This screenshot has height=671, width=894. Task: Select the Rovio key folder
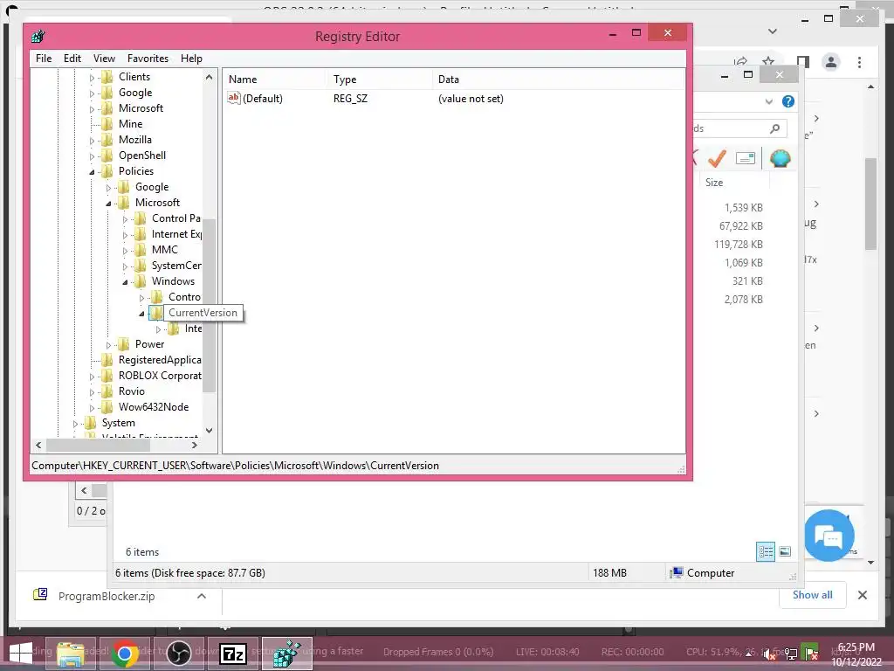[x=131, y=391]
